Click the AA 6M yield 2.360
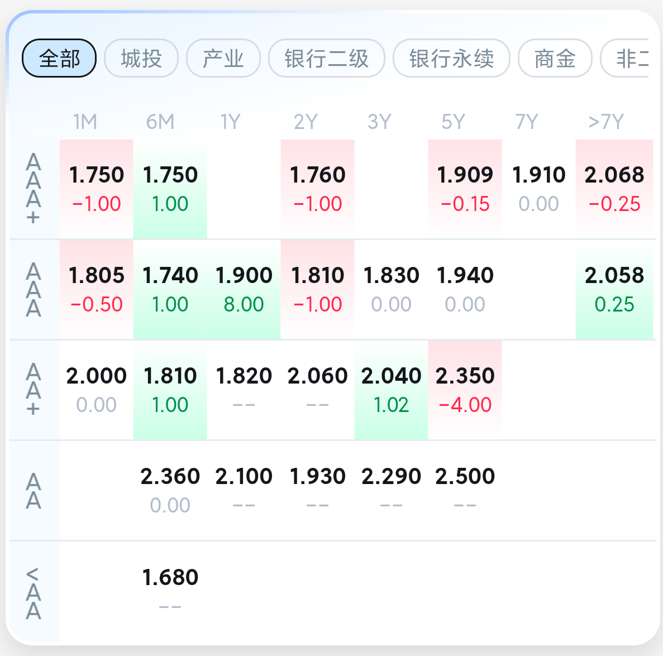 (x=170, y=490)
